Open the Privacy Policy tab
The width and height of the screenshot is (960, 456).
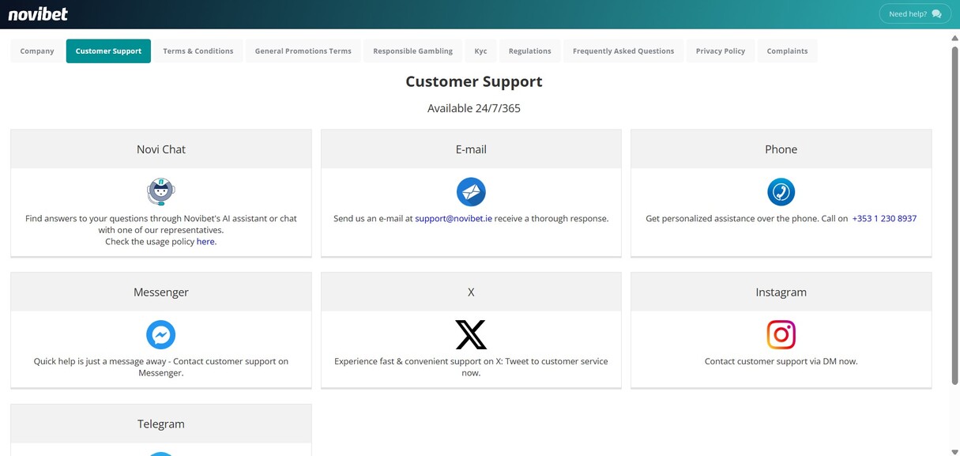coord(721,51)
